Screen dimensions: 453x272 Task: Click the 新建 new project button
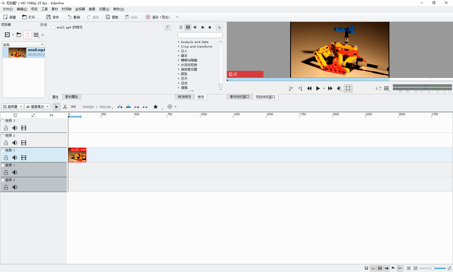[x=9, y=17]
